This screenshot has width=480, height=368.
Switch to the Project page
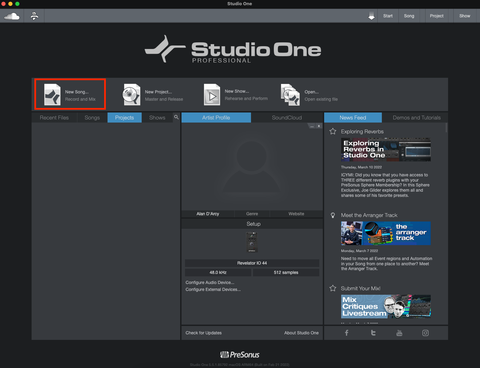coord(437,16)
